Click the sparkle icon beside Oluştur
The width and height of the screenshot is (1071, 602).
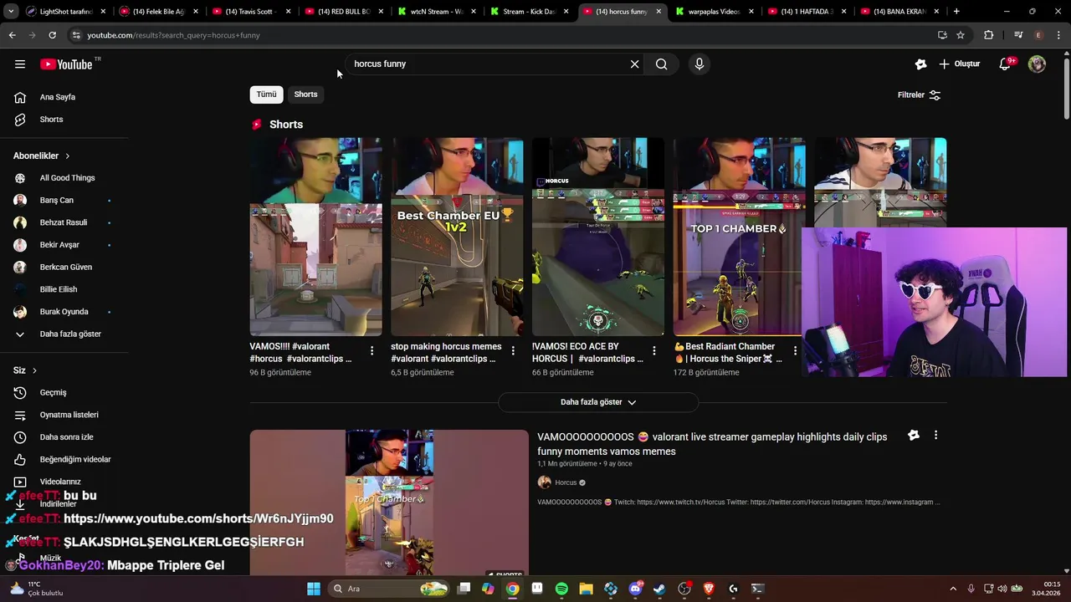coord(920,64)
